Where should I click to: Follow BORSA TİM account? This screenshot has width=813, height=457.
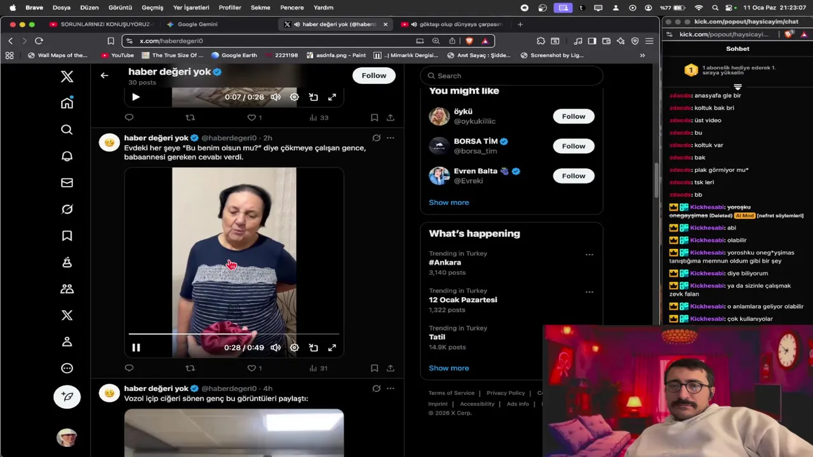tap(573, 146)
